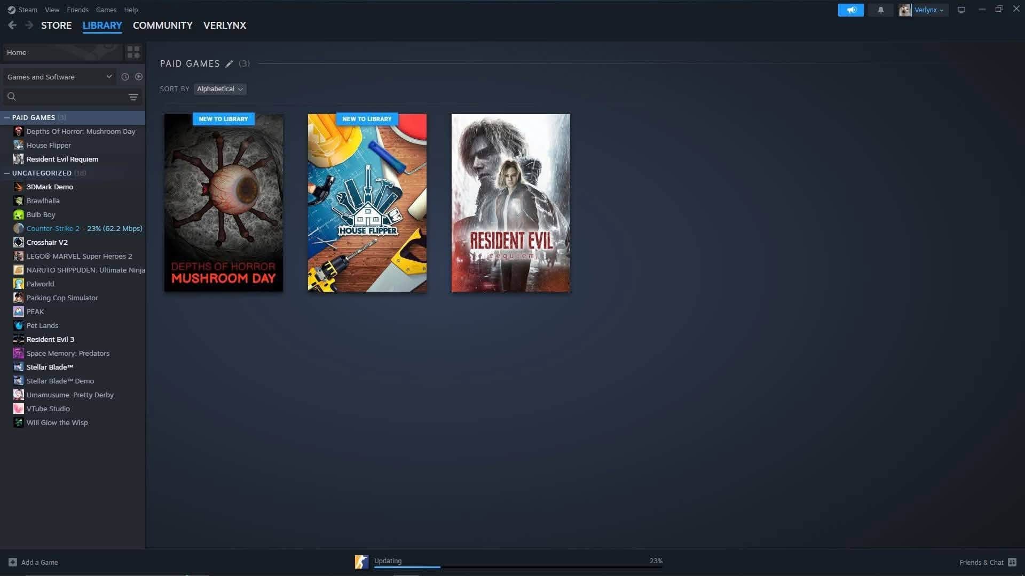The image size is (1025, 576).
Task: Click the forward navigation arrow
Action: [x=29, y=25]
